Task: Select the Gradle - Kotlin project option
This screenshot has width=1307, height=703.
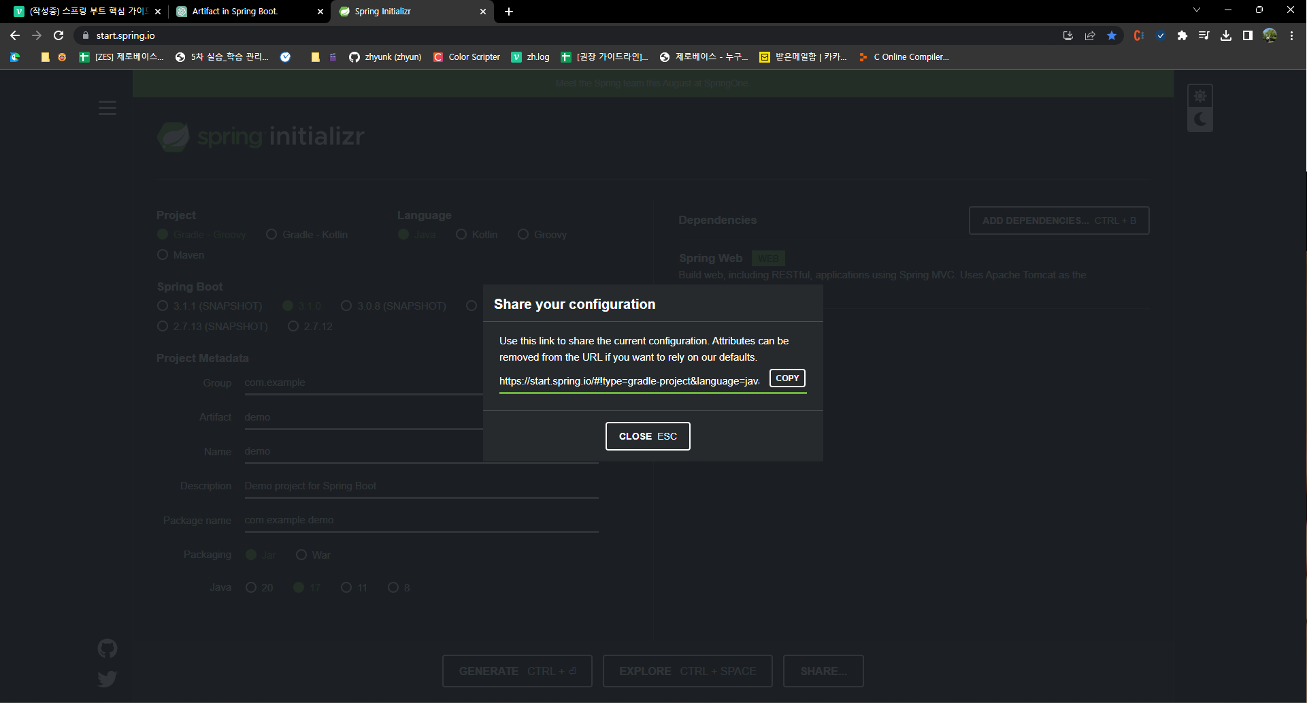Action: tap(307, 235)
